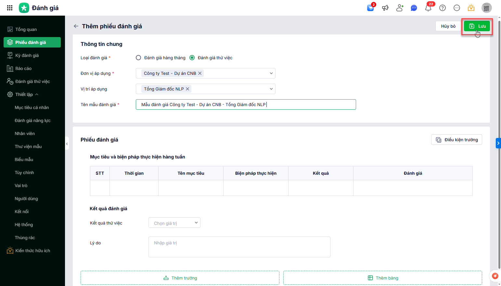Click the help question mark icon
501x286 pixels.
pos(443,8)
